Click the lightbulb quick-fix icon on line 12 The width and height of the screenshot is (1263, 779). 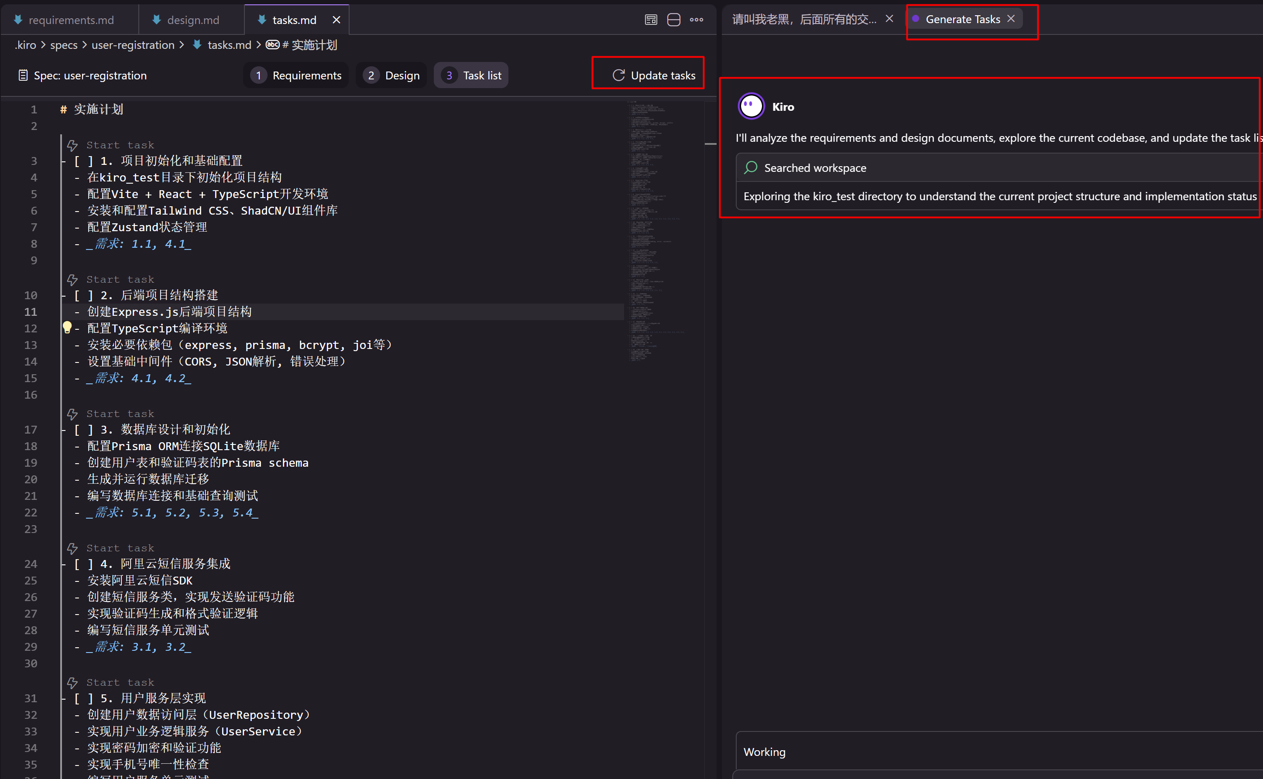[x=67, y=327]
